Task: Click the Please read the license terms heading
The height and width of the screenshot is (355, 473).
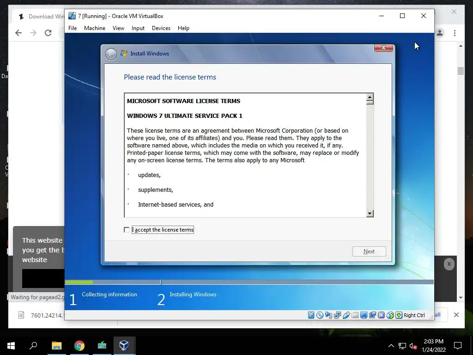Action: click(x=170, y=77)
